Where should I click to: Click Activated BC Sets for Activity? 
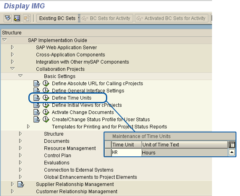(172, 18)
